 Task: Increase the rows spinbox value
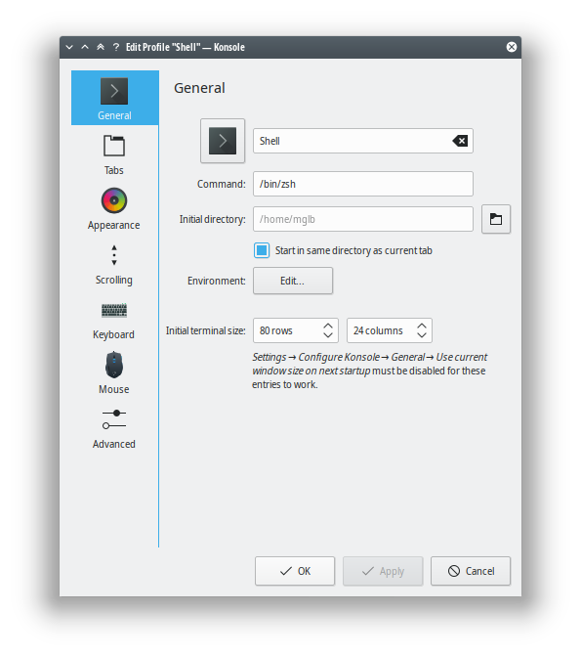[x=328, y=326]
